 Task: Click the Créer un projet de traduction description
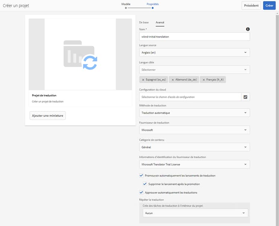point(48,102)
